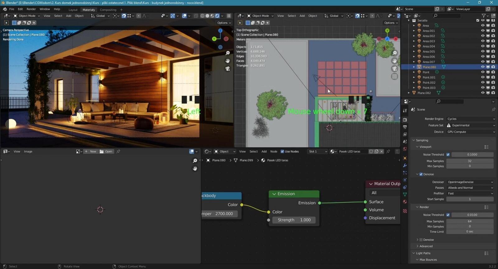Hide Area.003 light with its eye icon
This screenshot has width=498, height=269.
(482, 41)
